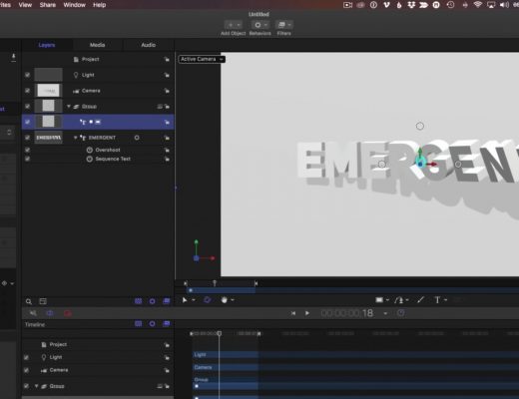Toggle show behaviors button in Layers panel footer
519x399 pixels.
tap(152, 301)
